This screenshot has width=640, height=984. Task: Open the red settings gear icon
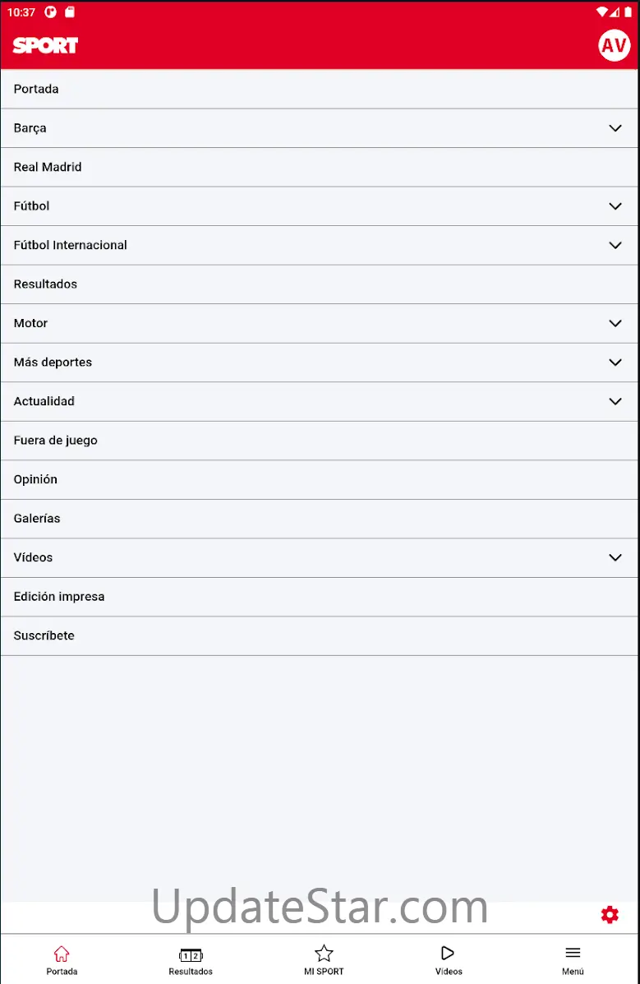tap(610, 915)
